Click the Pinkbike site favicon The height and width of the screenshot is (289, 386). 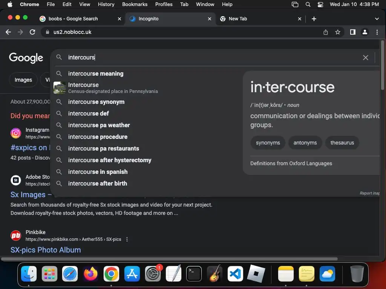pos(16,236)
